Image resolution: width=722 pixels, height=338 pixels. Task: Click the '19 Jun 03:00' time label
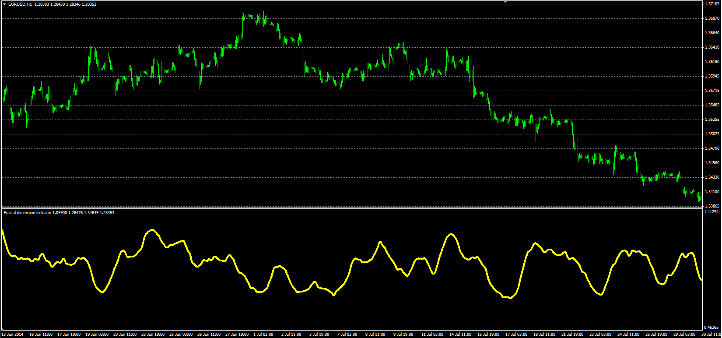(x=97, y=334)
